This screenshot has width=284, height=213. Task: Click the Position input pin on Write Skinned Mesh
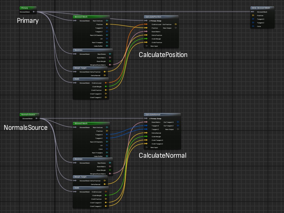pyautogui.click(x=253, y=16)
